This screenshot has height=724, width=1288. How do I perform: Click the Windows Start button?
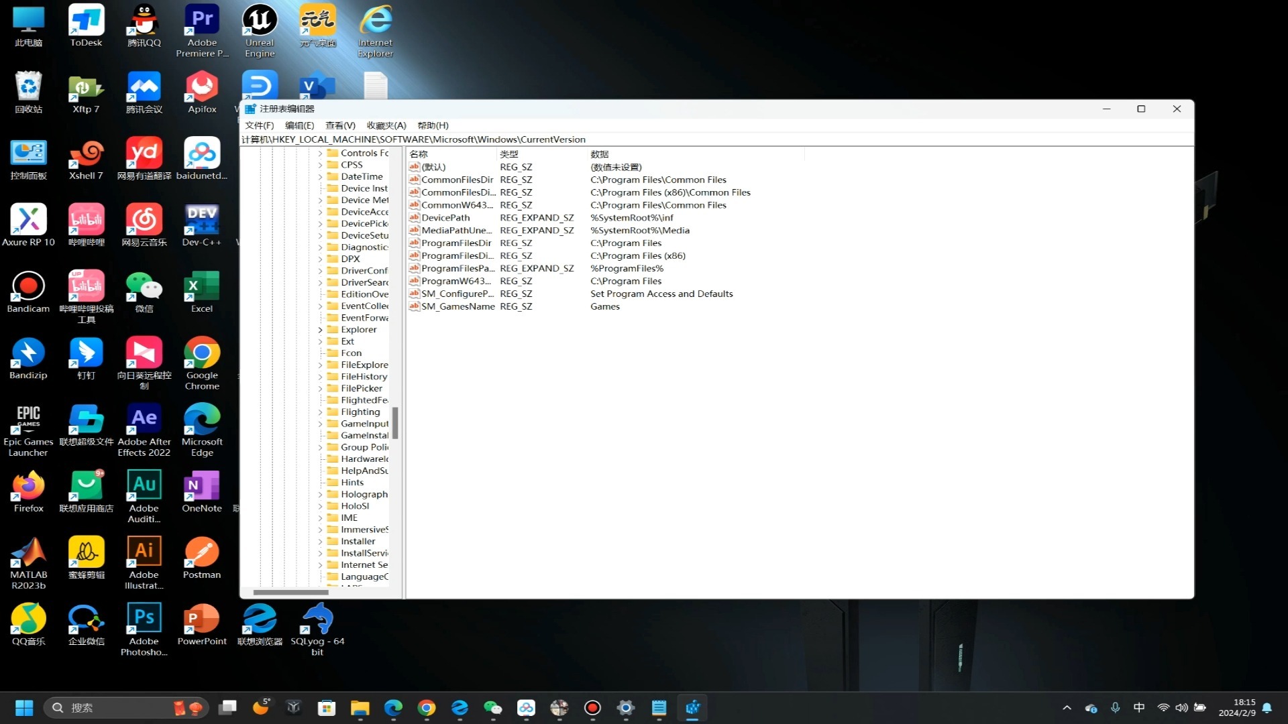(x=24, y=708)
